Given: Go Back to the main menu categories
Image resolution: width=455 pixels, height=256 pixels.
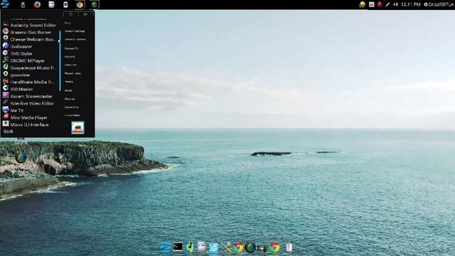Looking at the screenshot, I should (x=8, y=131).
